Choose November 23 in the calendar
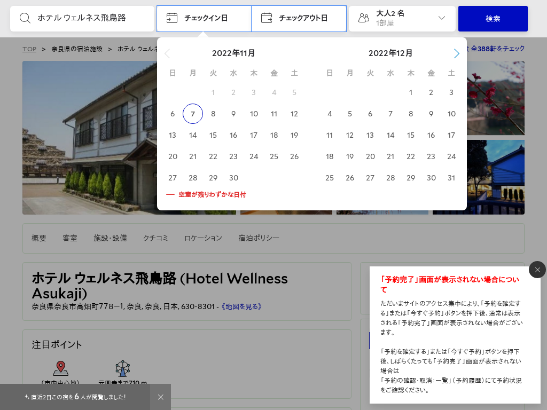 tap(233, 156)
